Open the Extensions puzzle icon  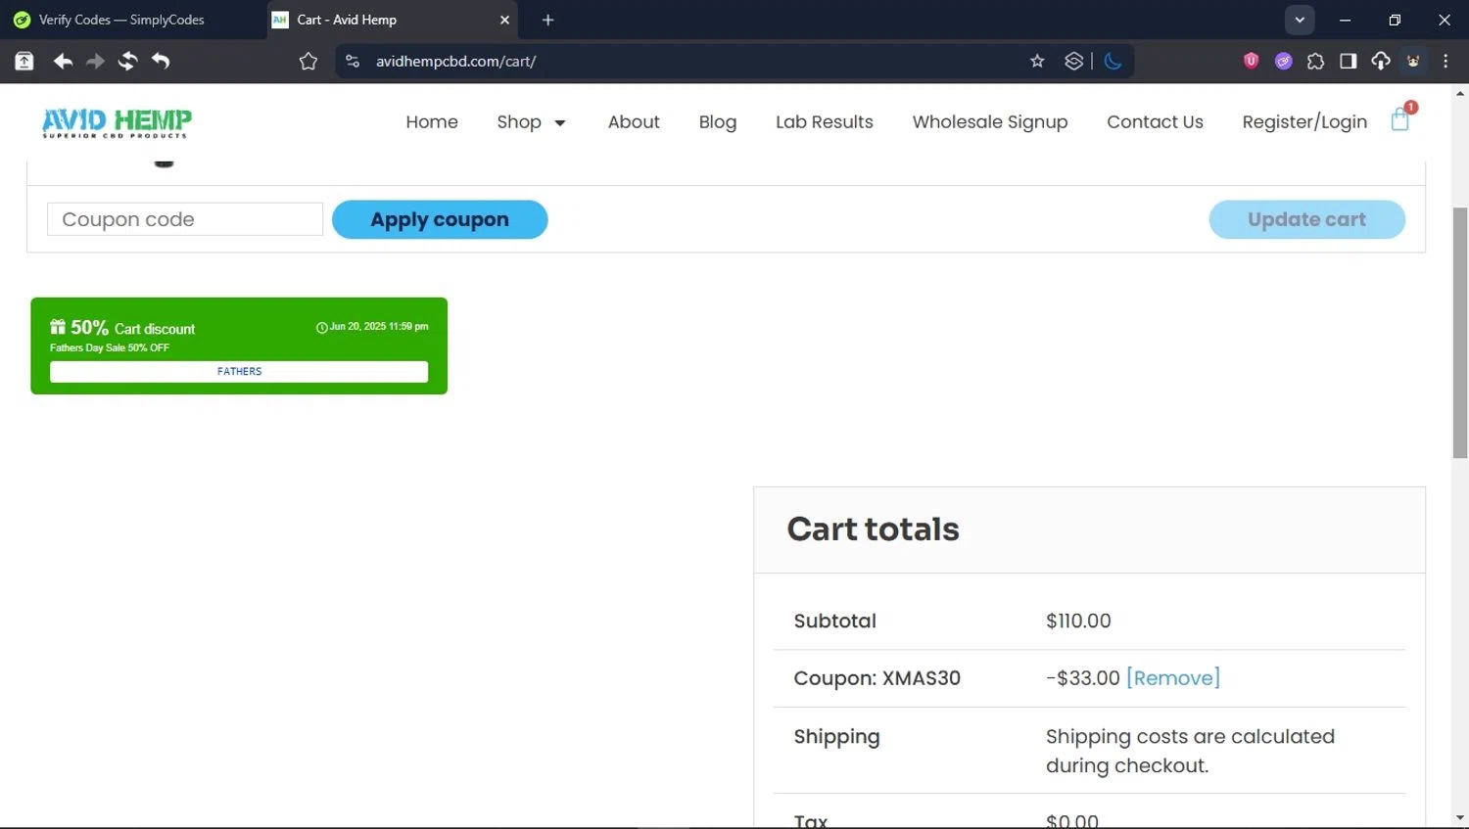[1315, 61]
